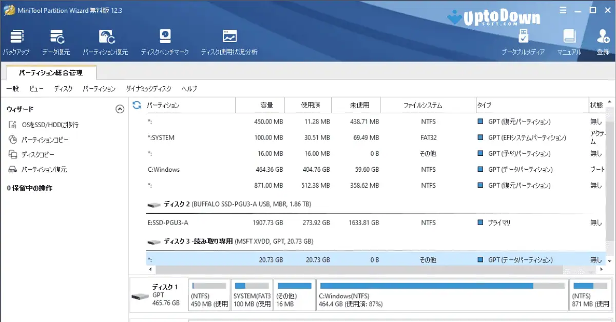Click the horizontal scrollbar under the partition list
Viewport: 616px width, 322px height.
click(x=359, y=268)
